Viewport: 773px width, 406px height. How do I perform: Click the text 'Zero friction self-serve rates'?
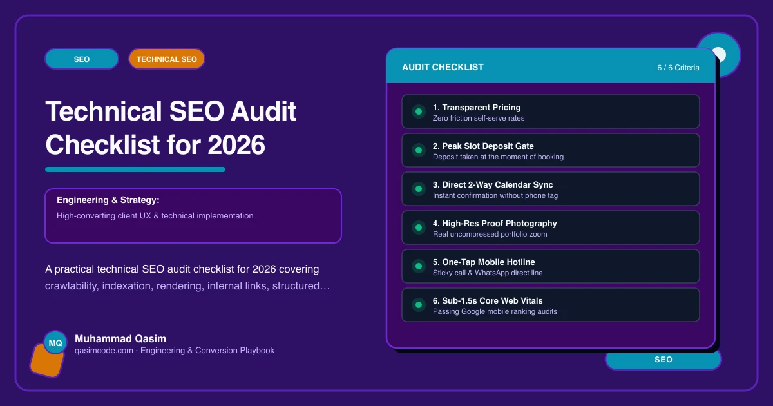click(479, 119)
